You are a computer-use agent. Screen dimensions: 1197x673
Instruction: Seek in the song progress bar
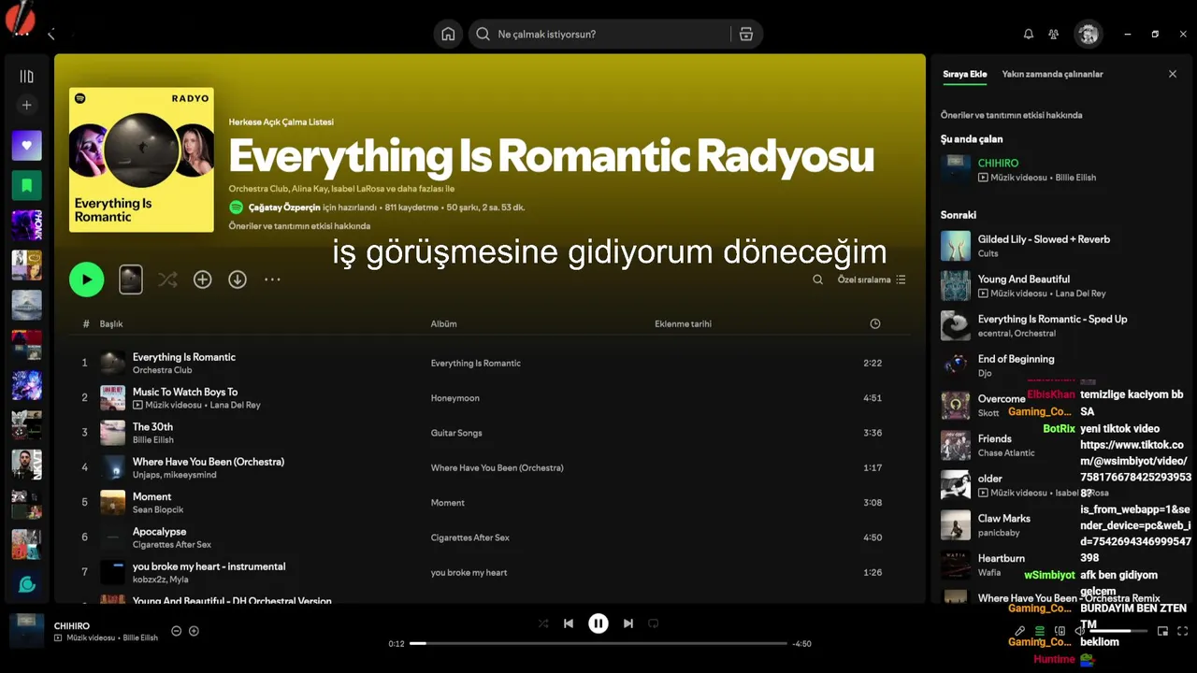coord(598,643)
